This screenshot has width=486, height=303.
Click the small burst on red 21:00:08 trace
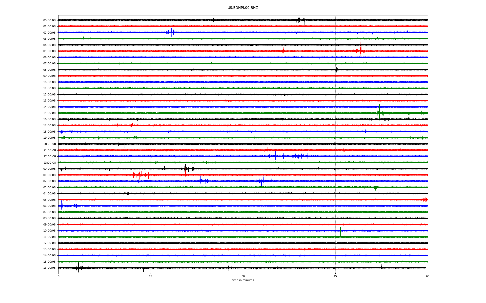(268, 150)
